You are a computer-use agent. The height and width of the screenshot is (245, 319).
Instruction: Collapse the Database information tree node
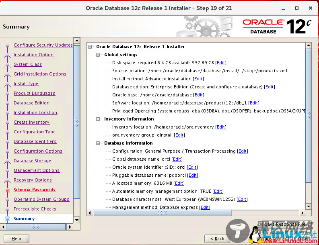tap(98, 143)
